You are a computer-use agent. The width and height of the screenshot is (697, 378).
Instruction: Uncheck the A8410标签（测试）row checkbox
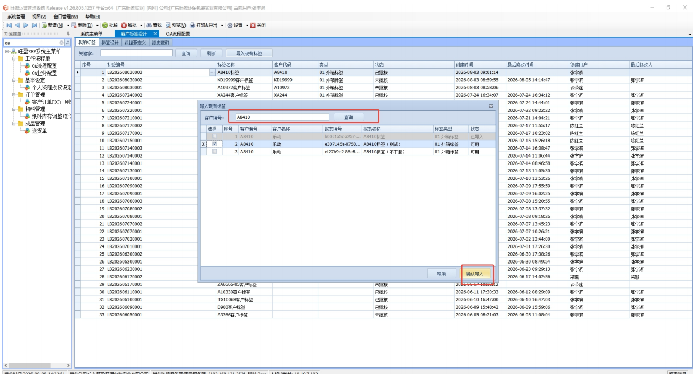click(x=214, y=144)
